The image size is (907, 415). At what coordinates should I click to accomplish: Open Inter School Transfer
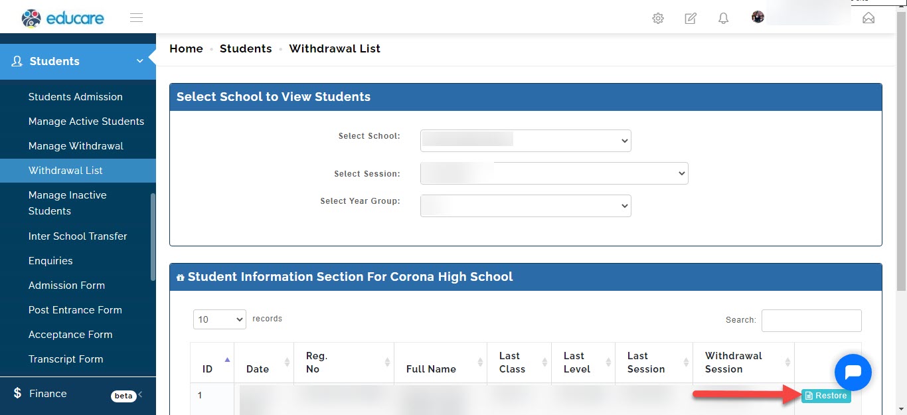[x=78, y=236]
